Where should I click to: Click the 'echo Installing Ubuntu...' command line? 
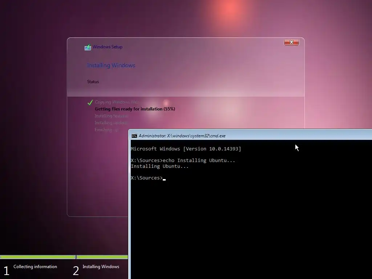pos(183,160)
